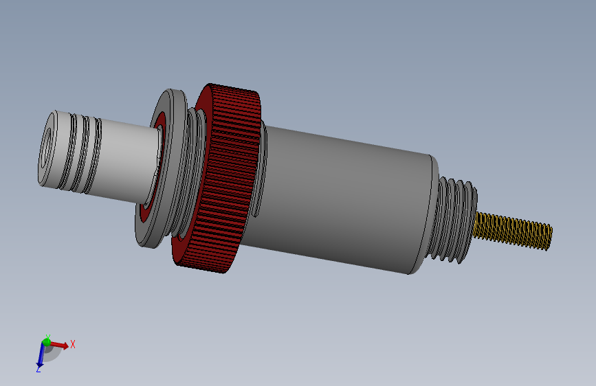This screenshot has height=386, width=596.
Task: Select the grooved light-gray shaft on the left
Action: pyautogui.click(x=101, y=156)
